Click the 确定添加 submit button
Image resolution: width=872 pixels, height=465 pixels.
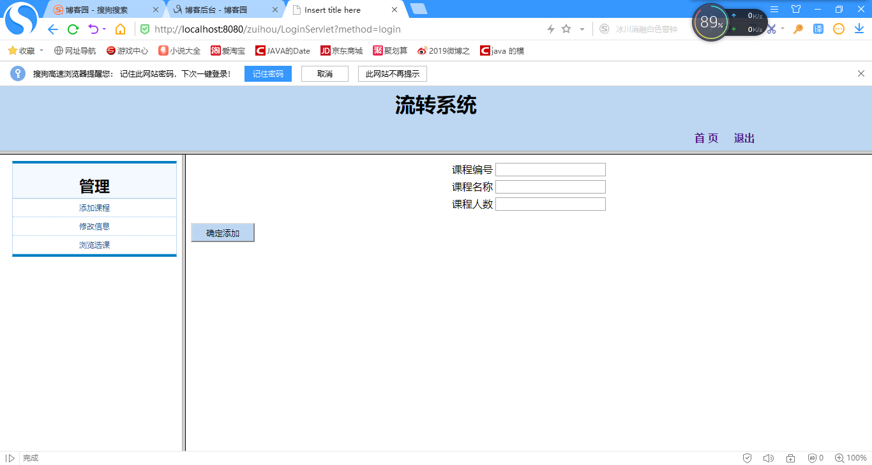pos(223,233)
